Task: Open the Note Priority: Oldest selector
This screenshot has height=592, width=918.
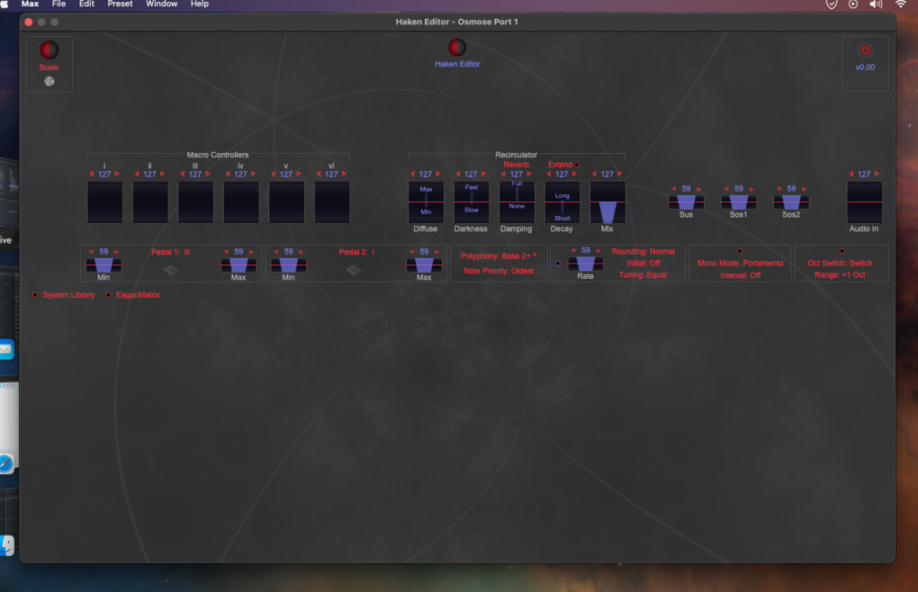Action: [x=499, y=271]
